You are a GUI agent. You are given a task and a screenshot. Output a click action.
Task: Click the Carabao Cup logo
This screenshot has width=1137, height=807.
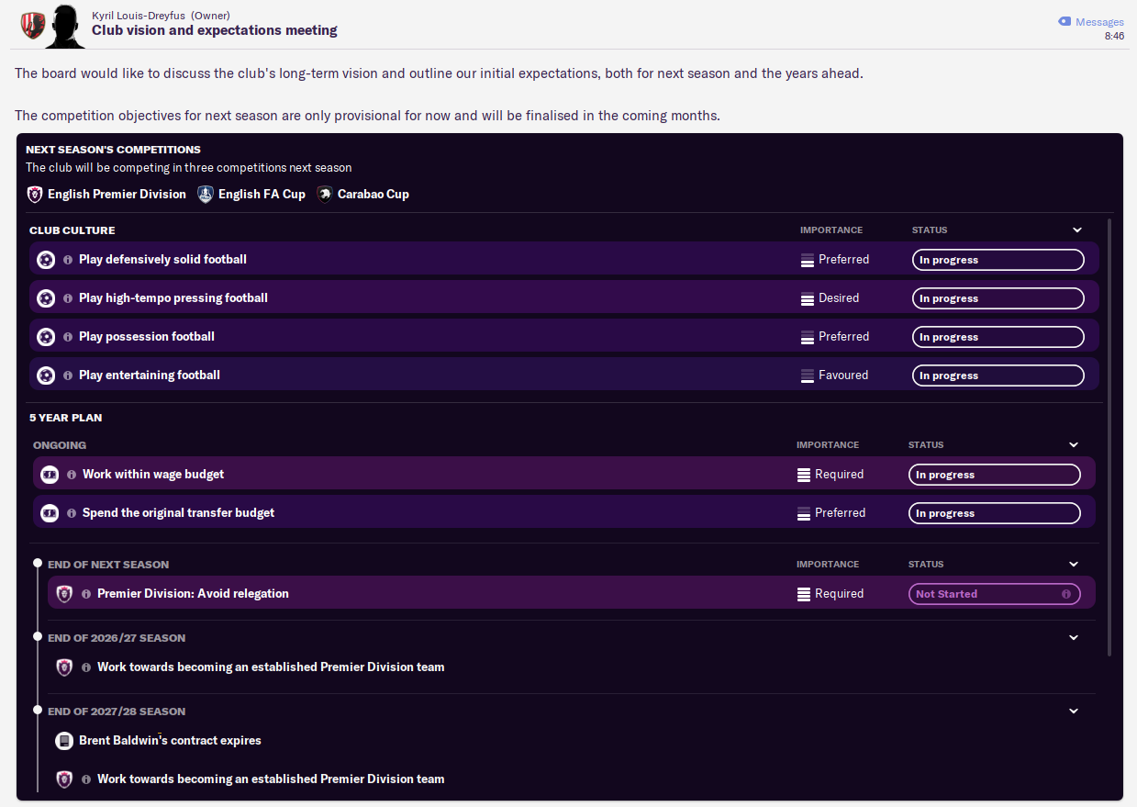pyautogui.click(x=325, y=194)
